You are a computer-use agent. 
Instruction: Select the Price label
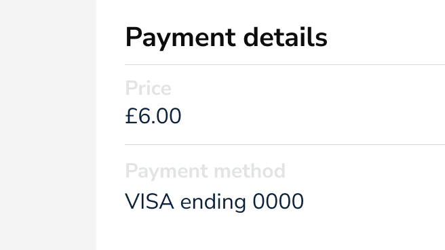point(148,88)
